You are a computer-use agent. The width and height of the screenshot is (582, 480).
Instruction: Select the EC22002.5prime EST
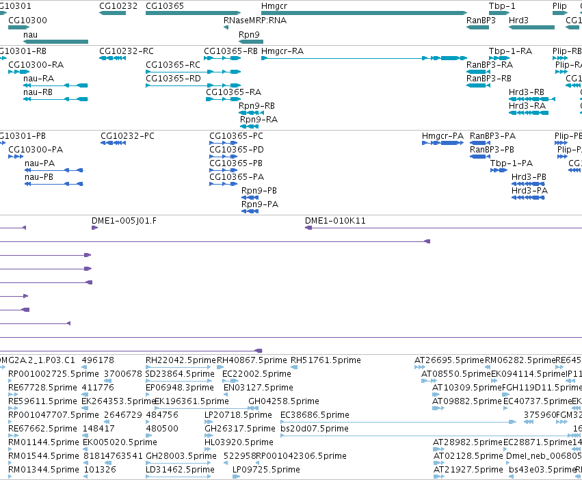[x=230, y=381]
